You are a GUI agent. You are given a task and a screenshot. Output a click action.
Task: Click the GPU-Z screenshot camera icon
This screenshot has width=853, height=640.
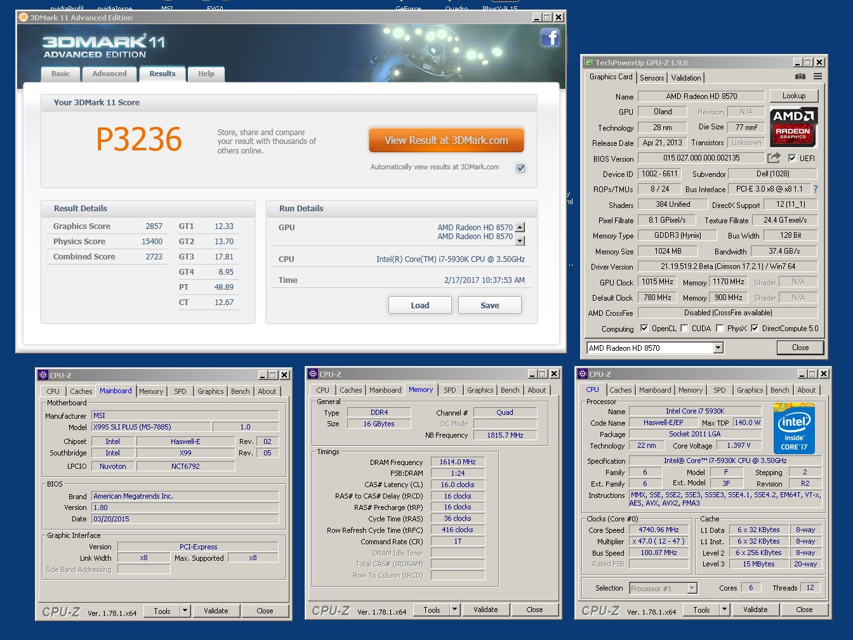pos(800,76)
